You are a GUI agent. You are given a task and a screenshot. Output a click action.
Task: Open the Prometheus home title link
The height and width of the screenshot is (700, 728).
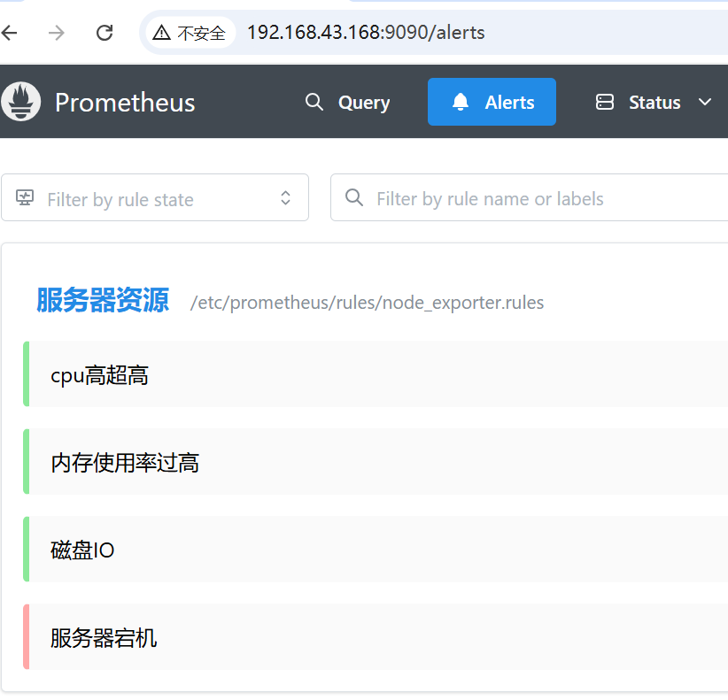click(x=125, y=103)
